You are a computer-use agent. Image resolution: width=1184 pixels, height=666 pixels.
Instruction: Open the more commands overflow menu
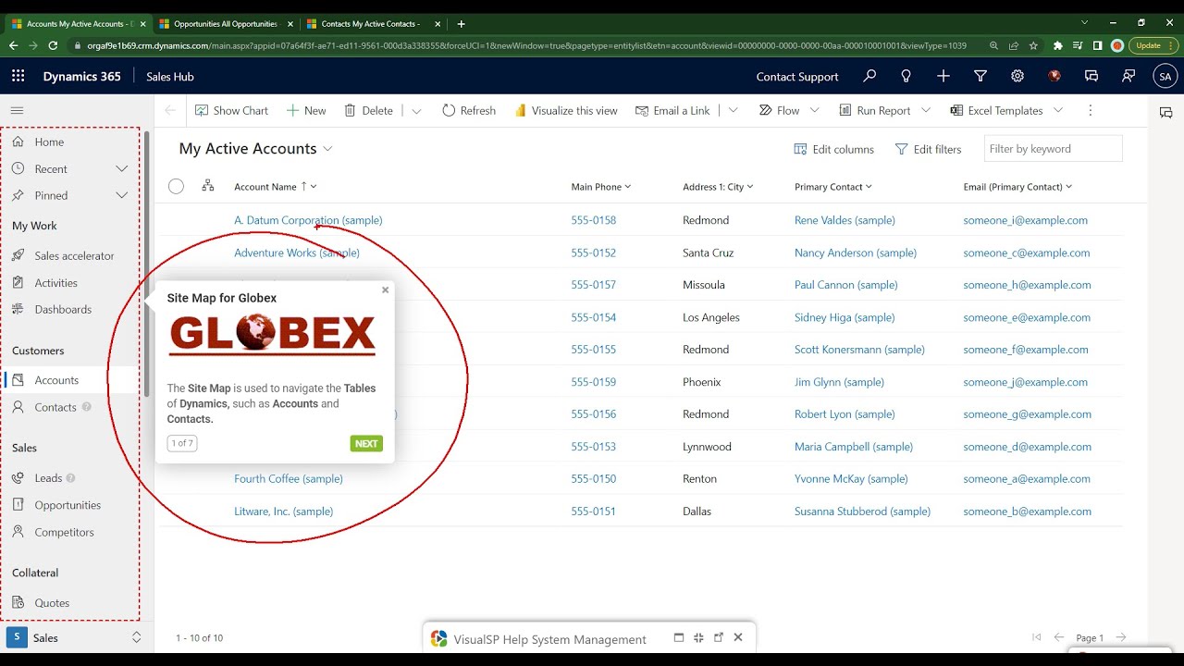pos(1091,110)
